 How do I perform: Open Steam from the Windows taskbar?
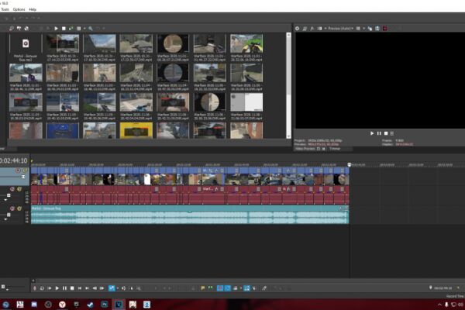[x=91, y=305]
